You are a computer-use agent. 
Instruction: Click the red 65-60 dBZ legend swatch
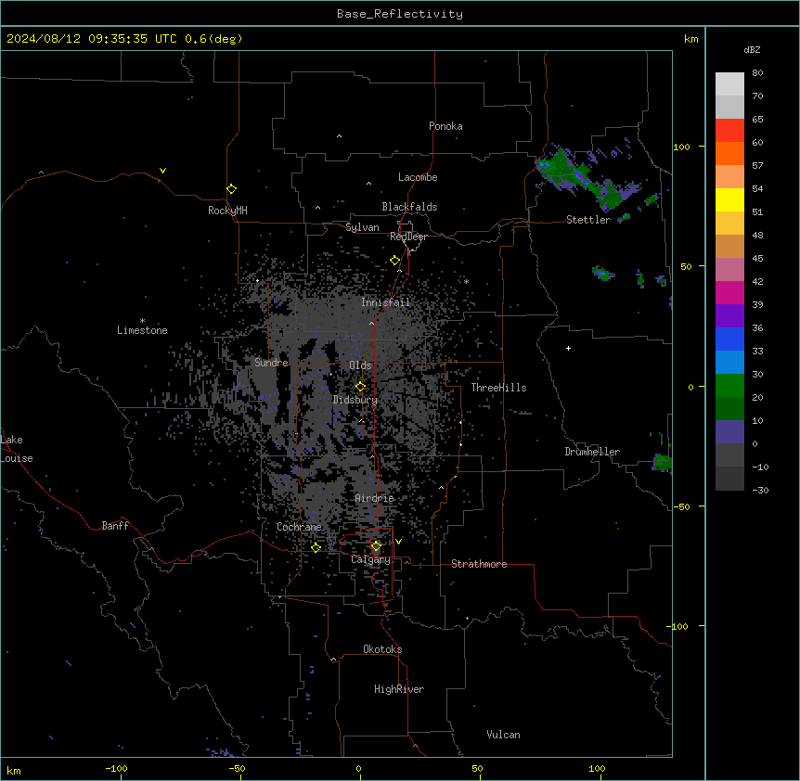(x=729, y=131)
